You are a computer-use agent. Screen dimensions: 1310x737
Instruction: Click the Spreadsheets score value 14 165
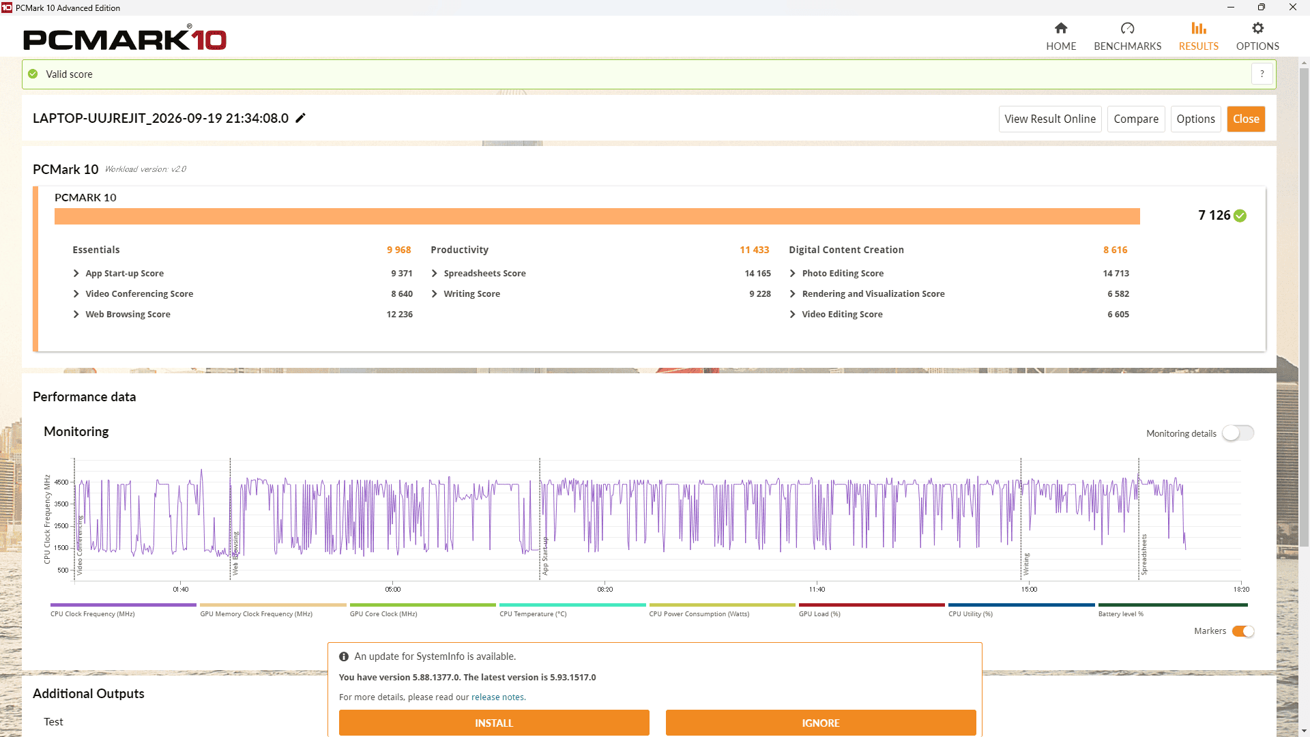pyautogui.click(x=757, y=274)
